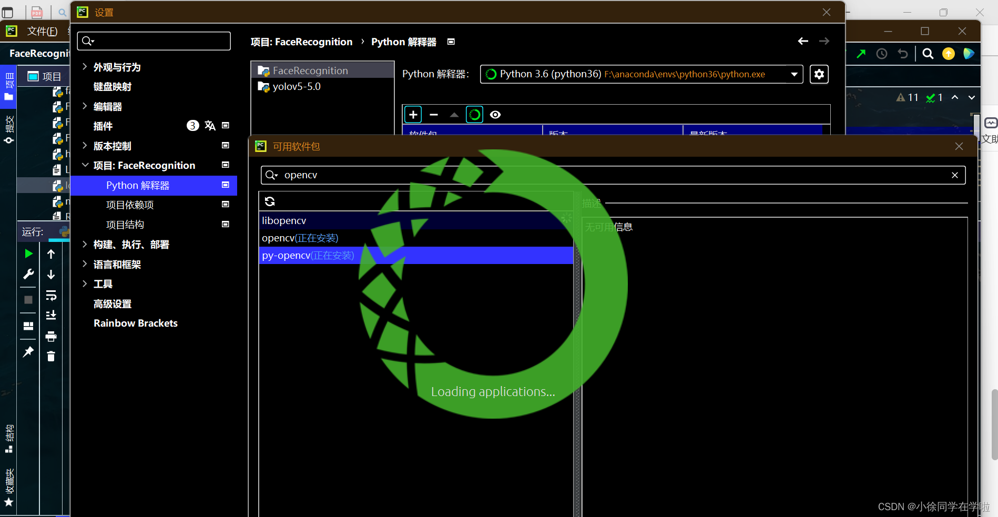Click breadcrumb 项目: FaceRecognition

(301, 42)
